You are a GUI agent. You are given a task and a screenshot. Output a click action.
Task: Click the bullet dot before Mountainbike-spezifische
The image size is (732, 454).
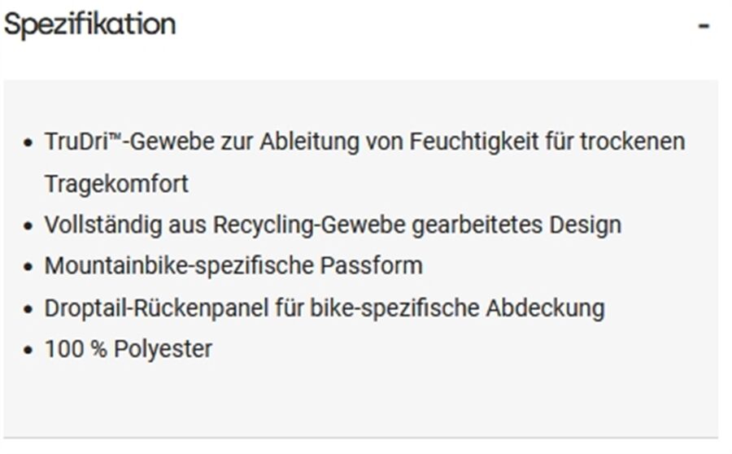pyautogui.click(x=28, y=267)
